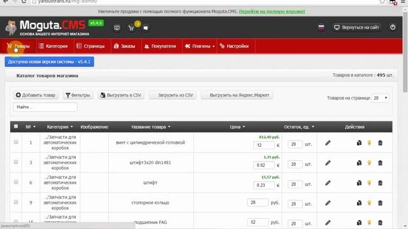Click the monitor icon in the header
This screenshot has width=408, height=229.
[117, 28]
